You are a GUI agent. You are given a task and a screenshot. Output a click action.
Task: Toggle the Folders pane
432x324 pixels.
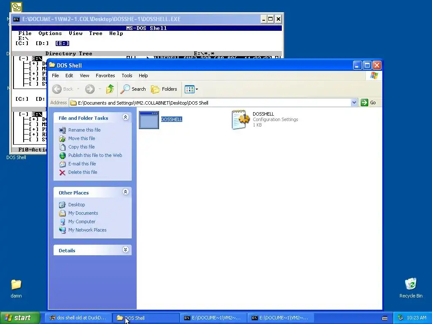pyautogui.click(x=164, y=89)
